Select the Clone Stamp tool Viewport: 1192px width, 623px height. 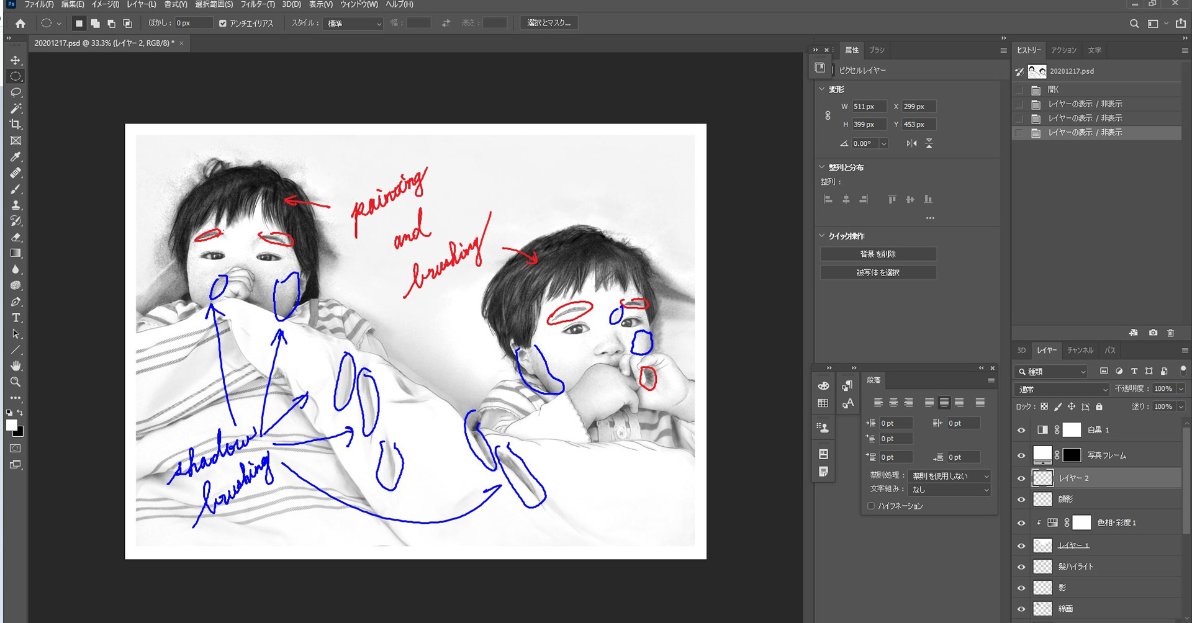16,205
